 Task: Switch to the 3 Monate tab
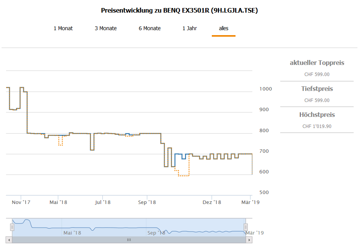[106, 28]
